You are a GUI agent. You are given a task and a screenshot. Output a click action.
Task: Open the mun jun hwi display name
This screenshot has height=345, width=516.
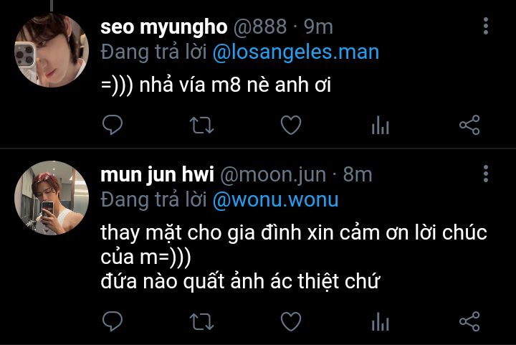(157, 174)
